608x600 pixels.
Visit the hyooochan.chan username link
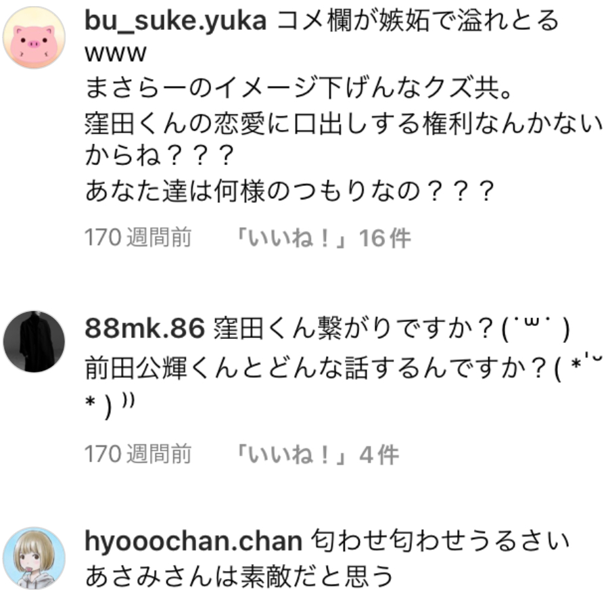click(x=193, y=541)
